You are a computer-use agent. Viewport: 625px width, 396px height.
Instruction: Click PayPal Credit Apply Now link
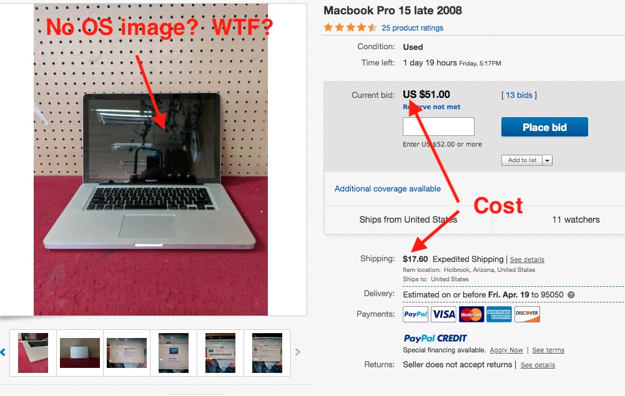506,350
